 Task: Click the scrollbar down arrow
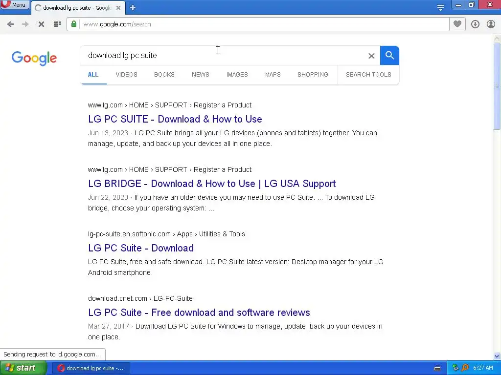pos(497,356)
